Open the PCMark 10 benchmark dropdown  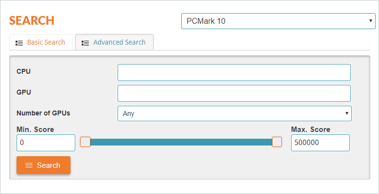tap(278, 21)
